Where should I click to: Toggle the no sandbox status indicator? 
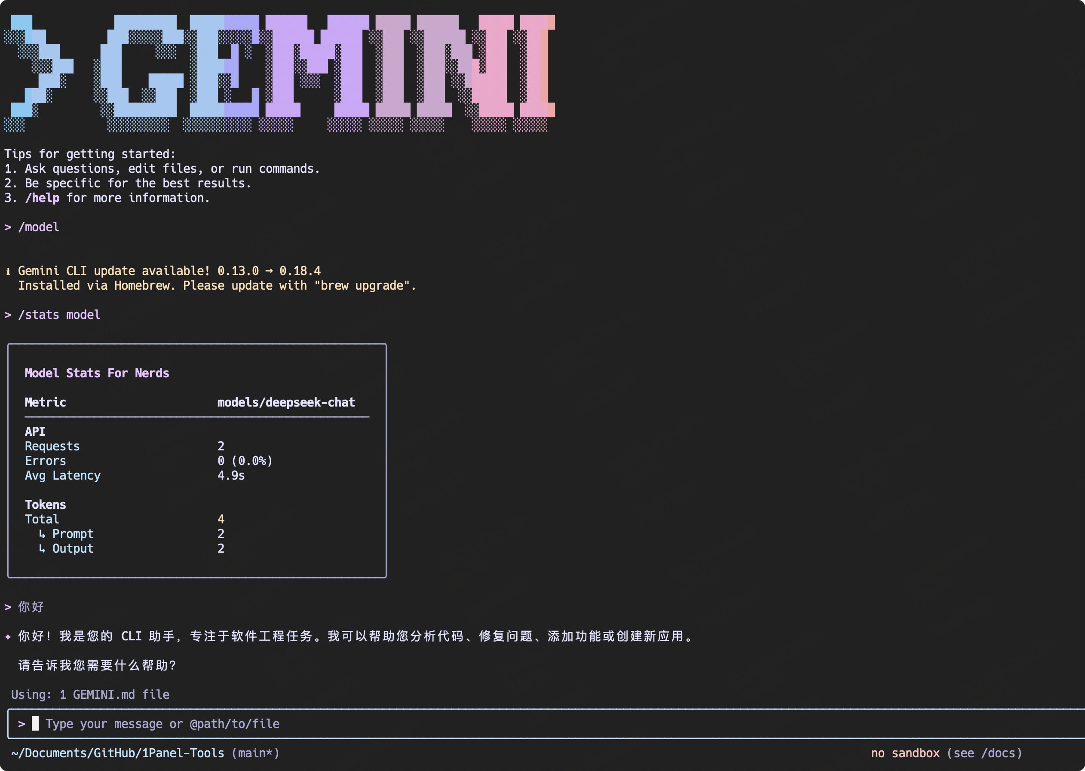click(x=904, y=753)
